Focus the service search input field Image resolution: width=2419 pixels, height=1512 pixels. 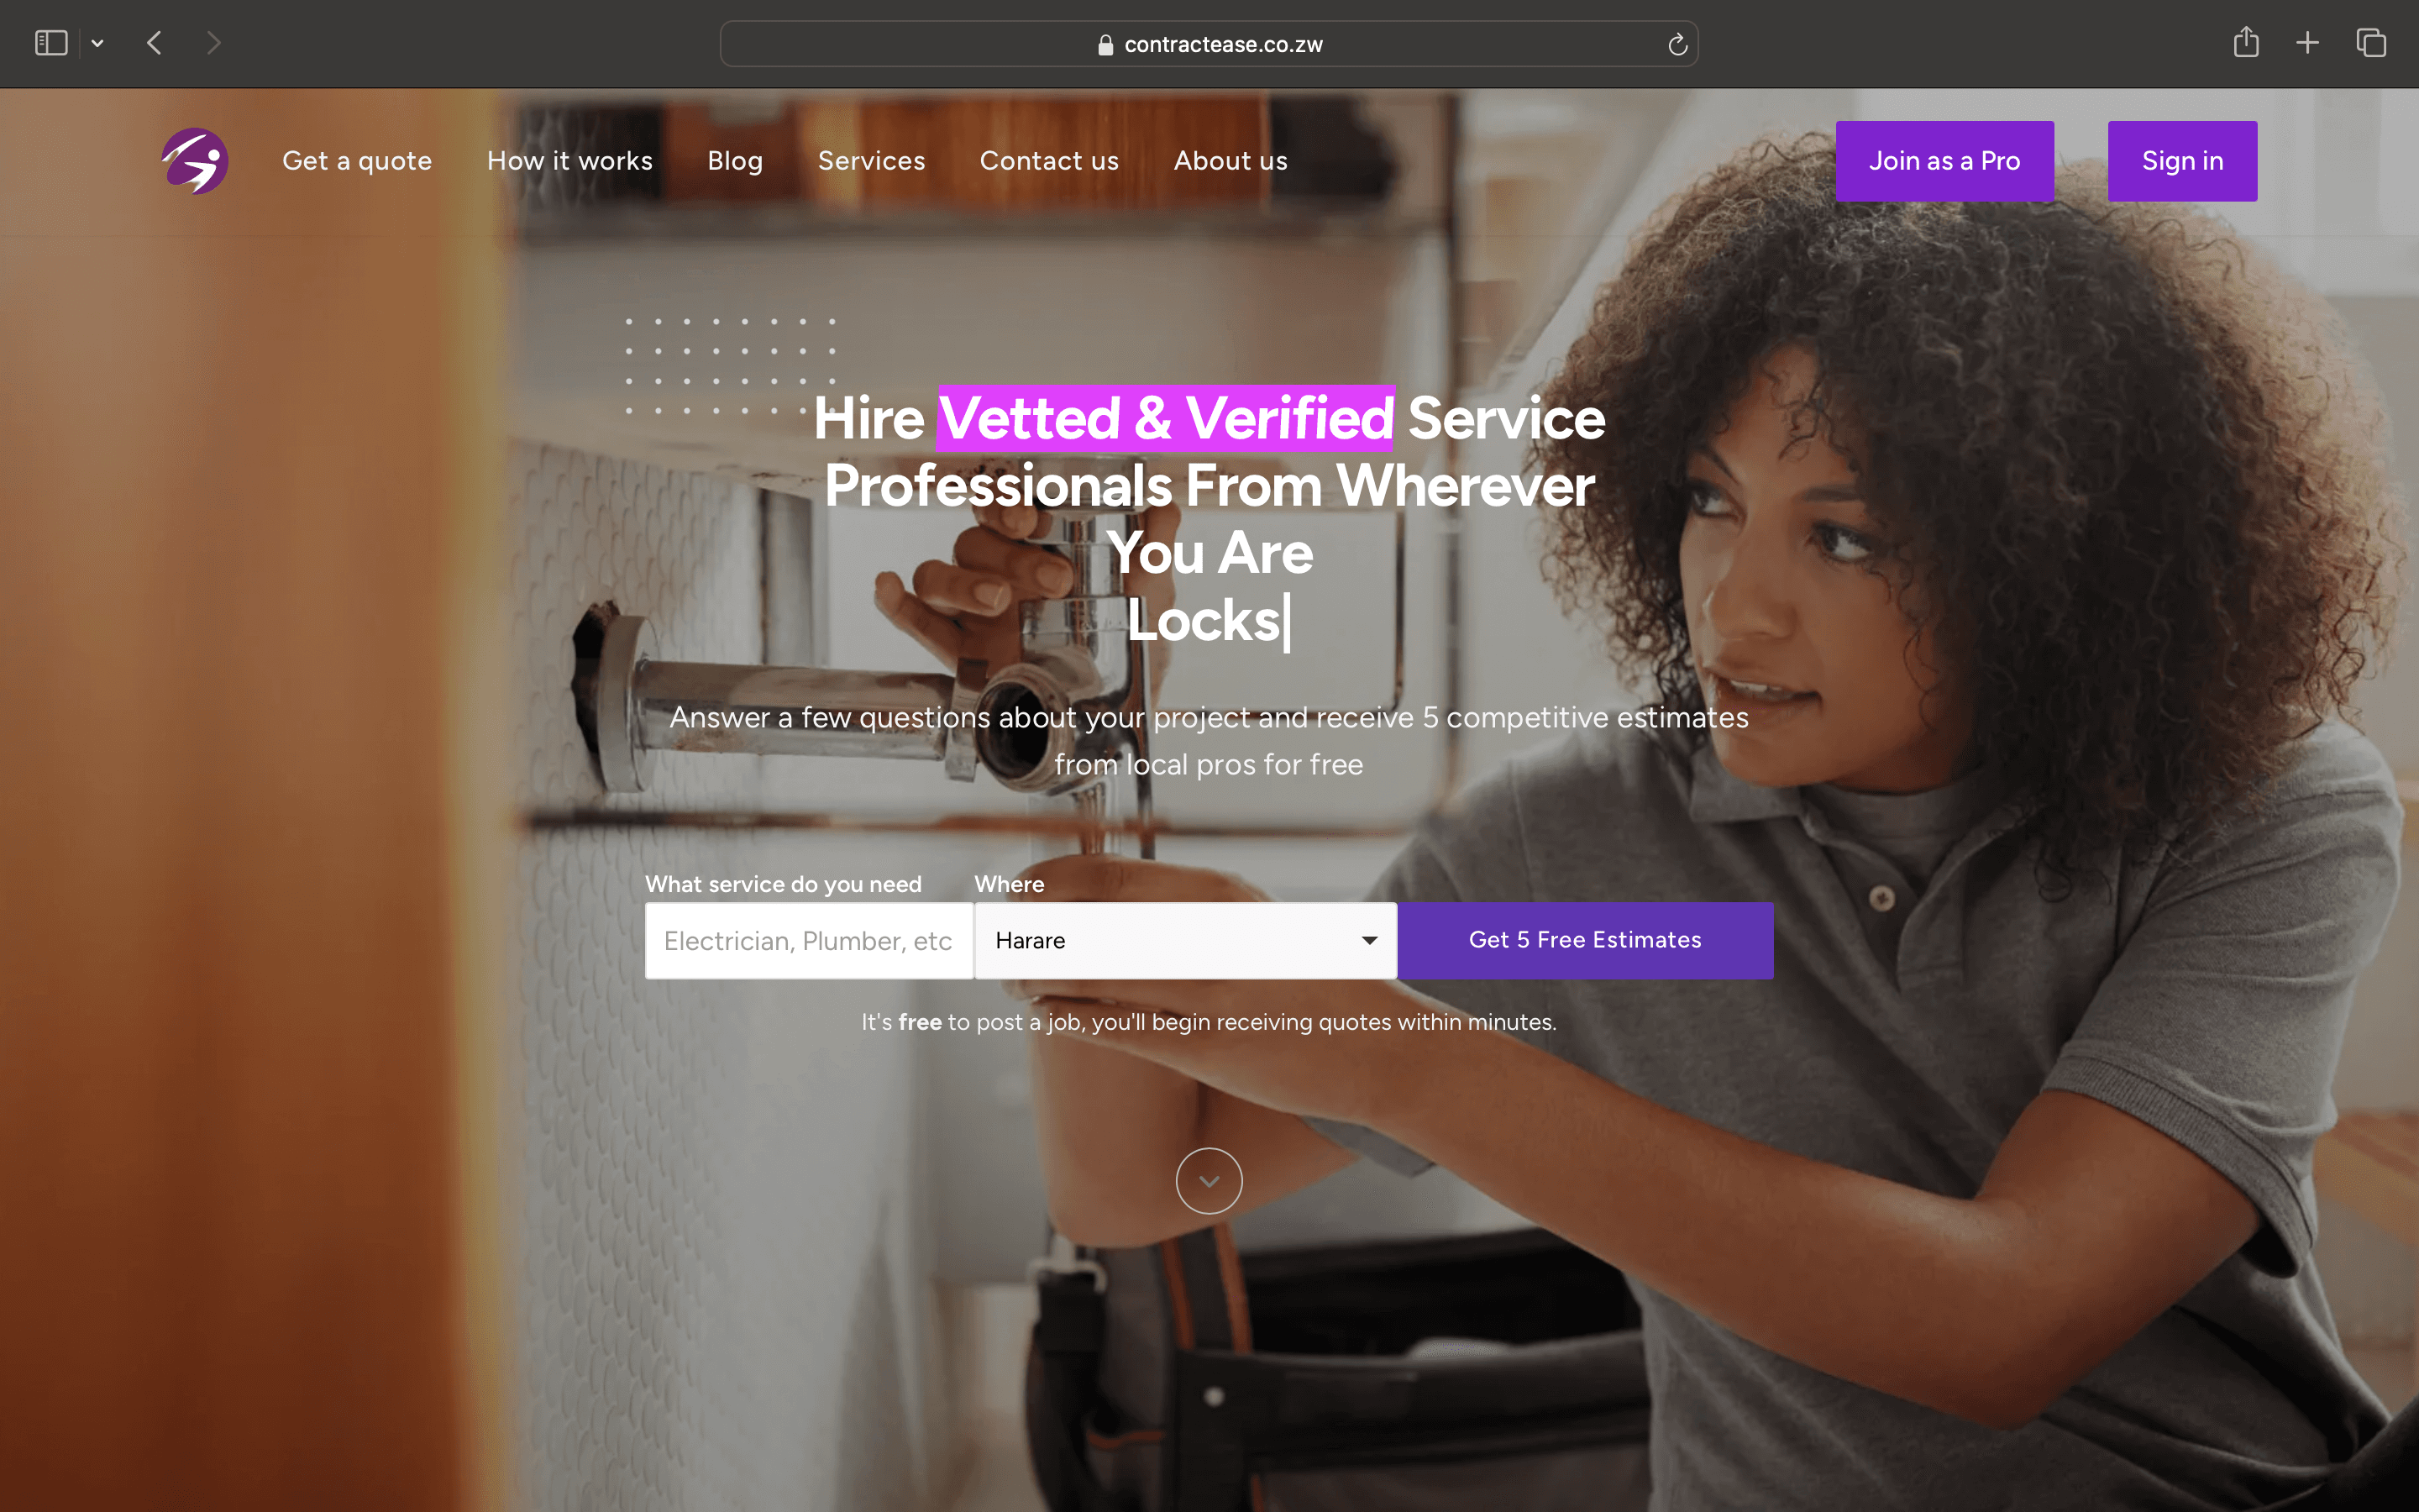[809, 941]
